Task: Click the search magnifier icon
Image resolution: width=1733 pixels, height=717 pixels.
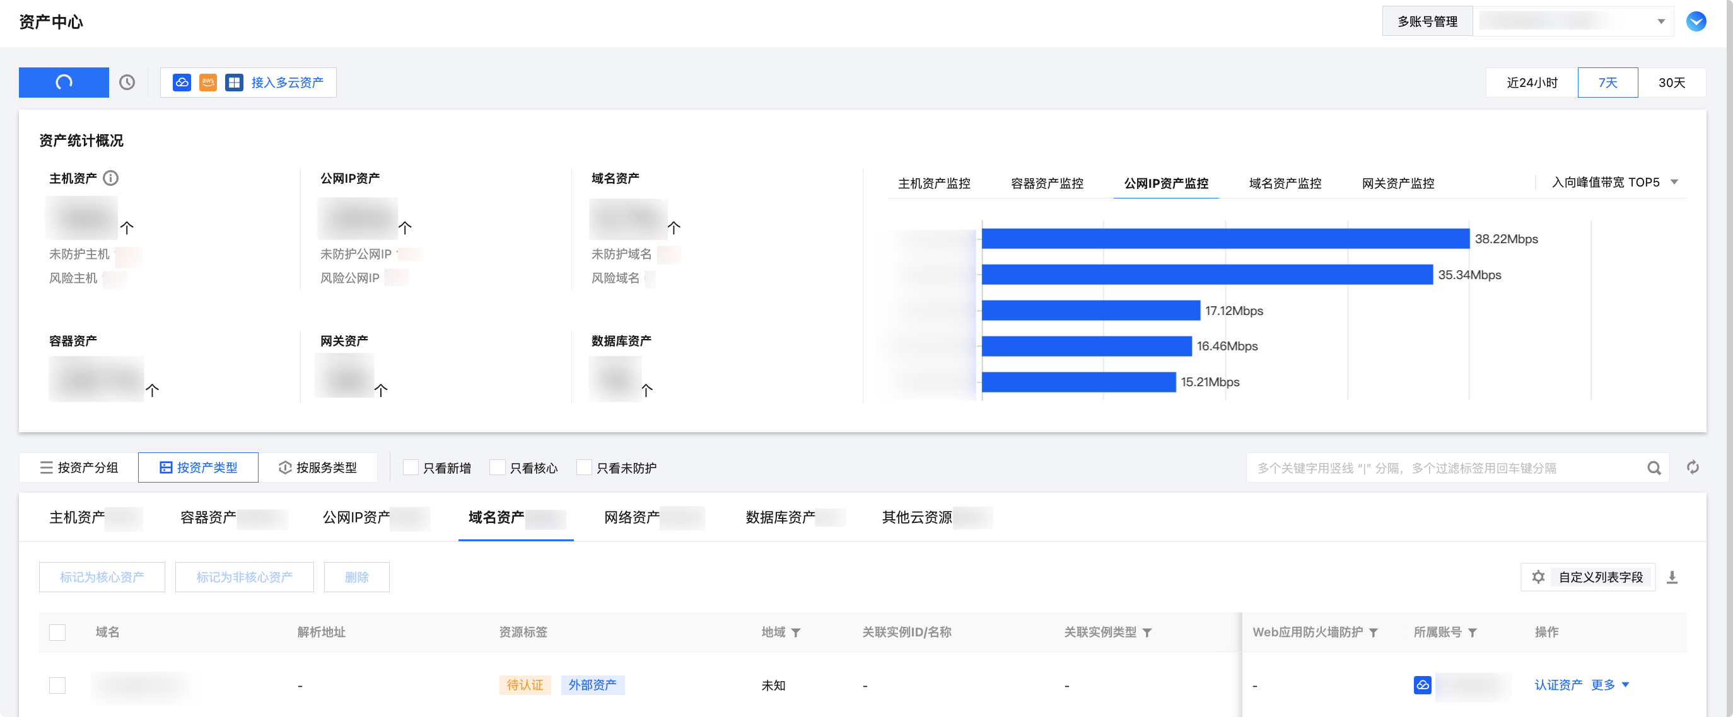Action: (1654, 468)
